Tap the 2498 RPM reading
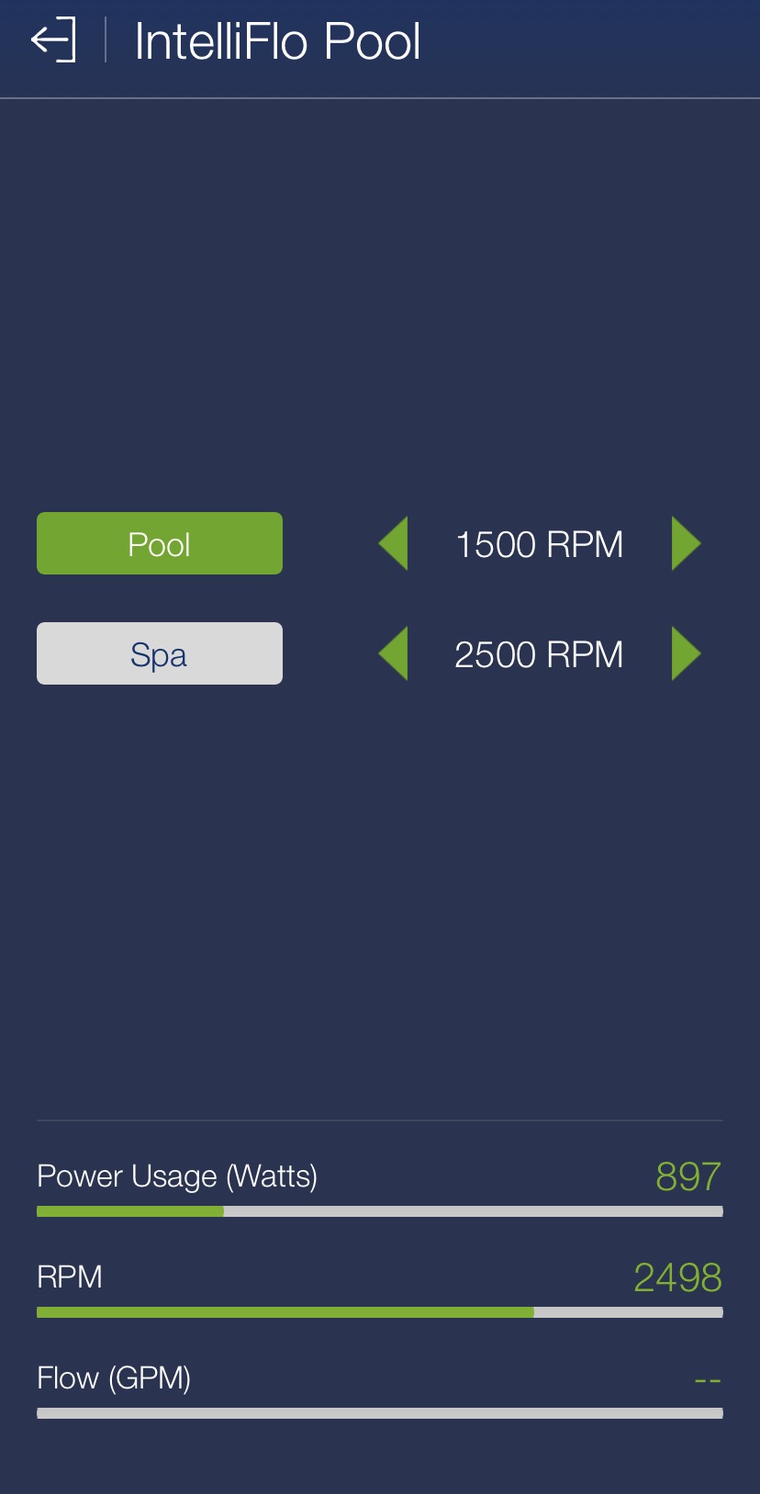This screenshot has width=760, height=1494. tap(678, 1277)
